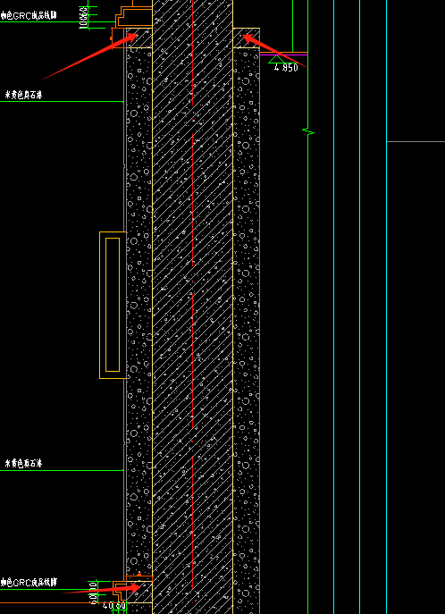Screen dimensions: 445x614
Task: Select the orange rectangular panel on wall face
Action: click(113, 305)
